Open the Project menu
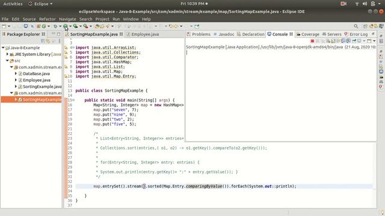385x216 pixels. tap(102, 19)
